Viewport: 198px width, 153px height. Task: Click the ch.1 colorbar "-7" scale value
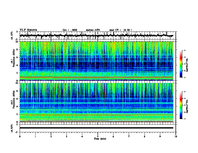click(x=184, y=77)
